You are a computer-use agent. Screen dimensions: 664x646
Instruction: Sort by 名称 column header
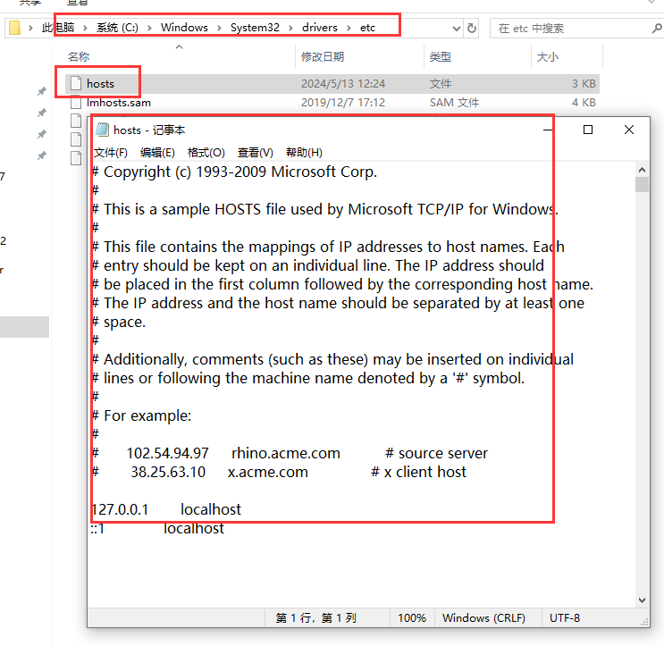[x=79, y=56]
